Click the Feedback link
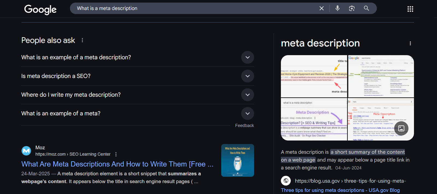The width and height of the screenshot is (437, 194). tap(244, 125)
